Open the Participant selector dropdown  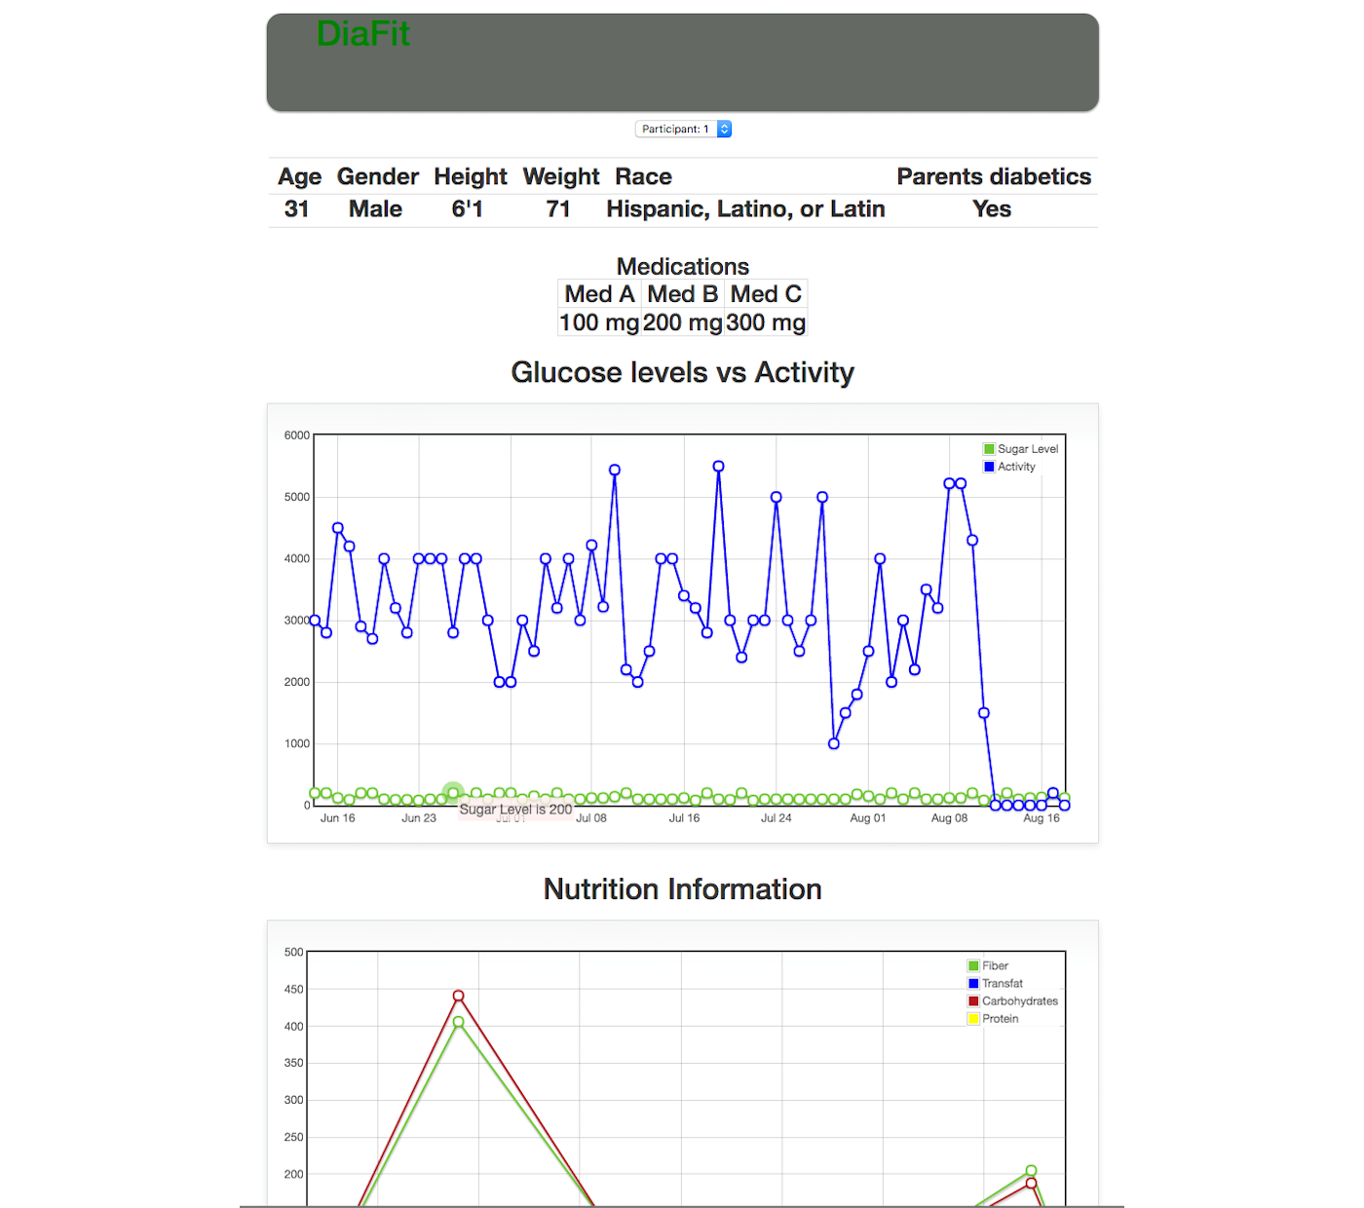[x=683, y=129]
